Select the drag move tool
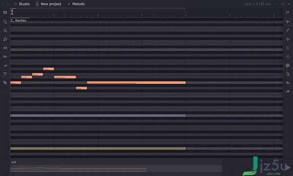This screenshot has height=176, width=293. [x=288, y=39]
